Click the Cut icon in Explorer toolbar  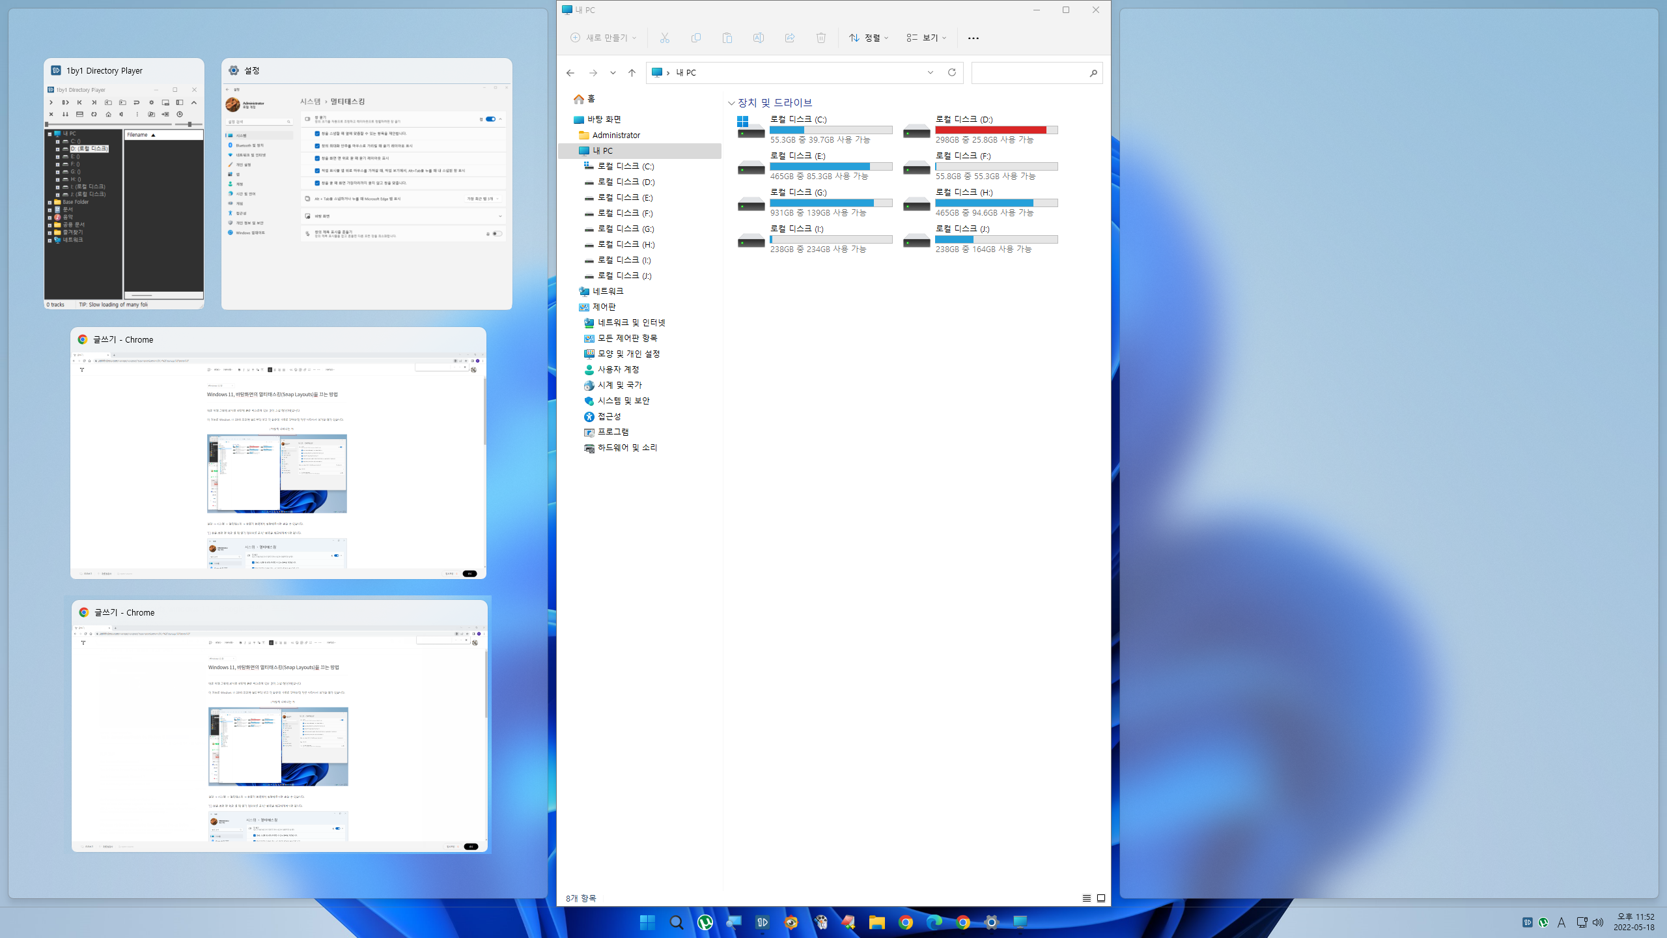664,38
